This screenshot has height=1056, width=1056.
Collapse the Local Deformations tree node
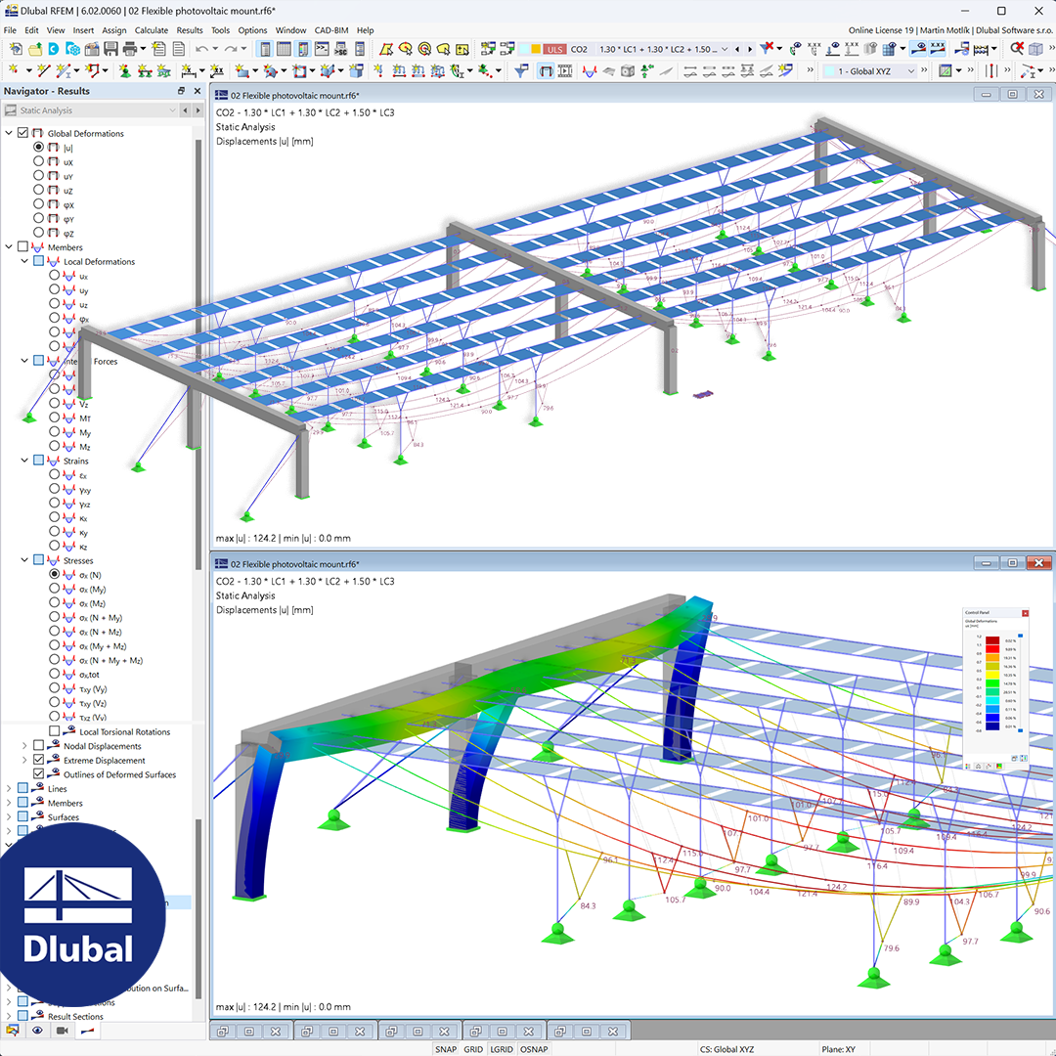pos(24,261)
